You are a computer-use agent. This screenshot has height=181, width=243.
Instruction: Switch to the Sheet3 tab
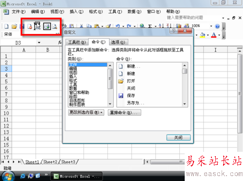68,162
